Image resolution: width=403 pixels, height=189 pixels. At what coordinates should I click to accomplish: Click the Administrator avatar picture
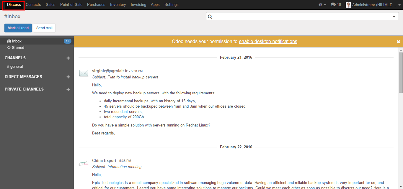(348, 5)
